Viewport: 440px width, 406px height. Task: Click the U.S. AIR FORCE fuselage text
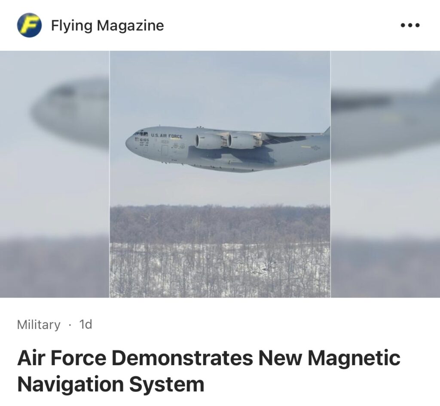point(167,136)
